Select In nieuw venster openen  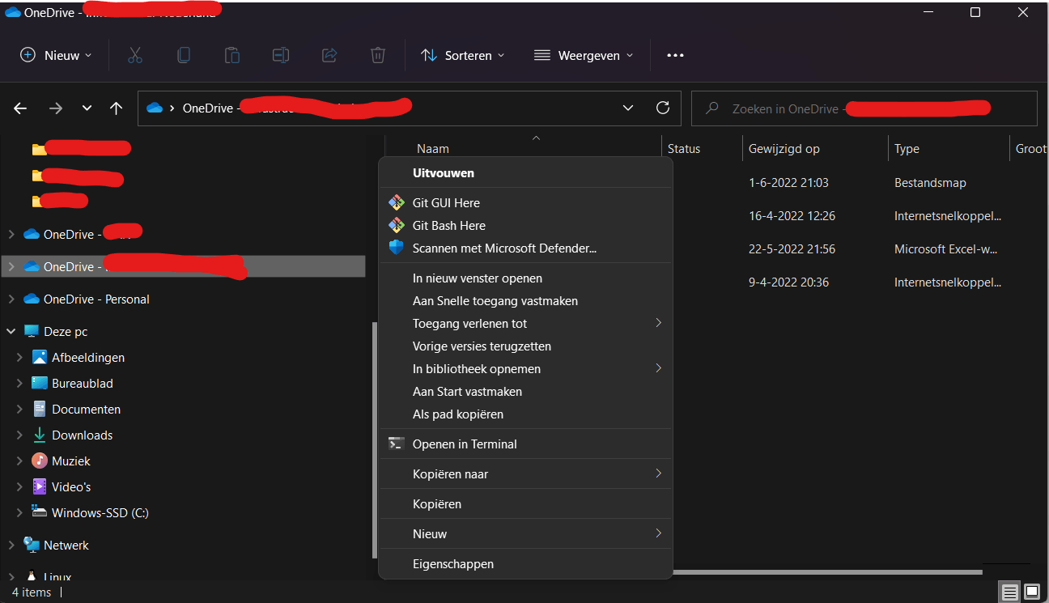(x=525, y=278)
